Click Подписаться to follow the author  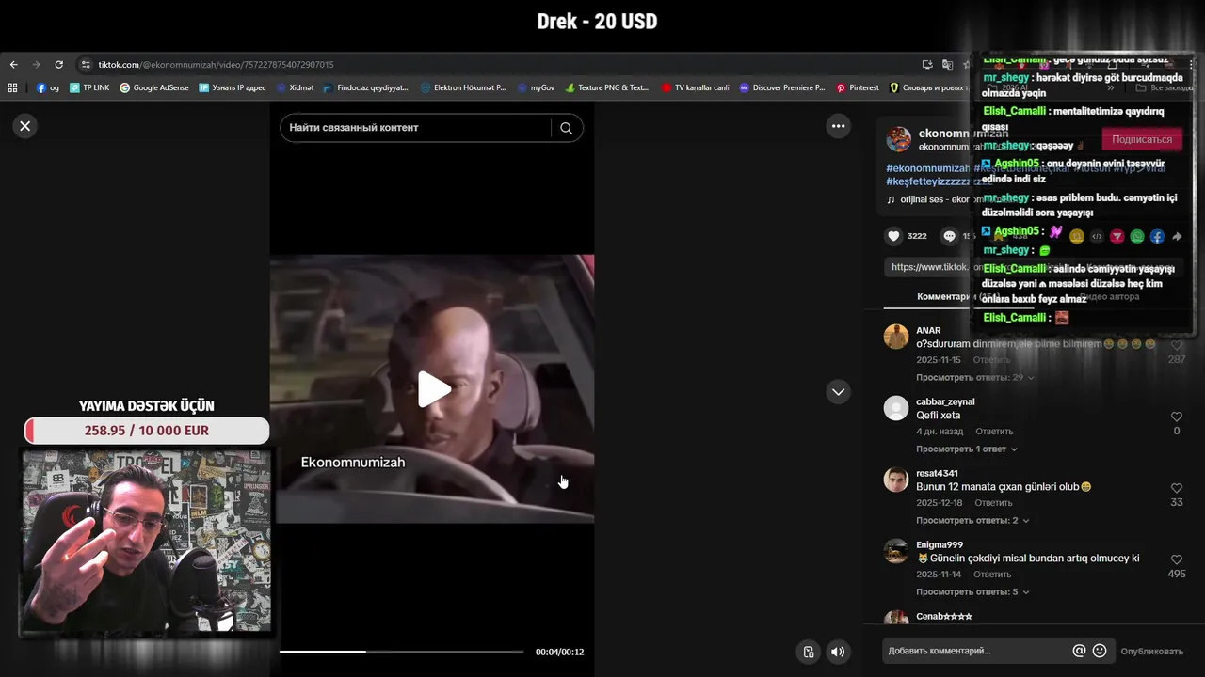tap(1141, 139)
